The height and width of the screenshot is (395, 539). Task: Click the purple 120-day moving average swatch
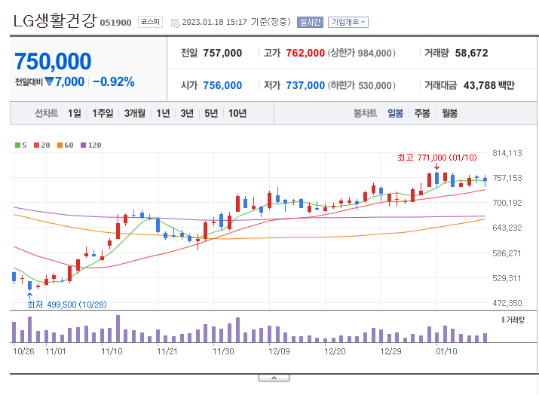click(x=83, y=145)
